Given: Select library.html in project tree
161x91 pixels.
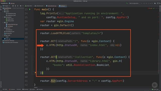Looking at the screenshot, I should (10, 21).
